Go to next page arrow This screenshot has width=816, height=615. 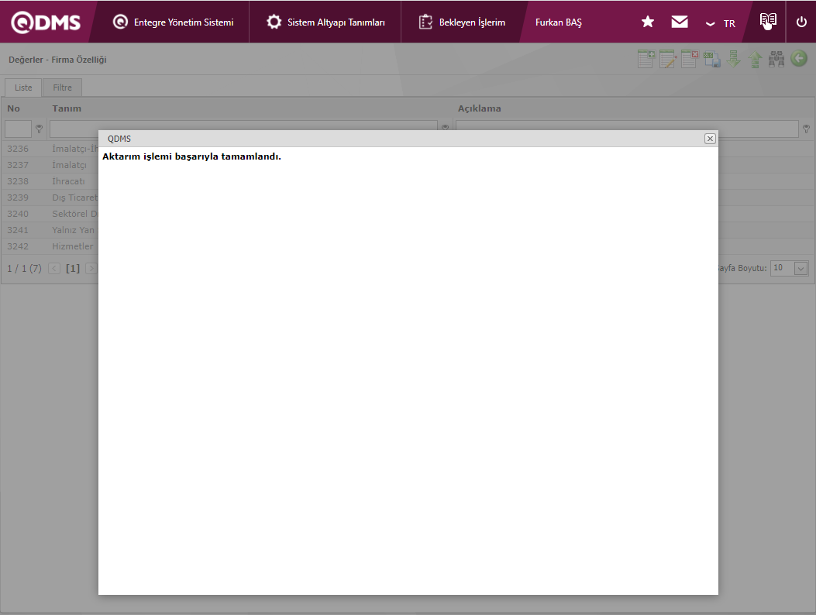coord(91,269)
